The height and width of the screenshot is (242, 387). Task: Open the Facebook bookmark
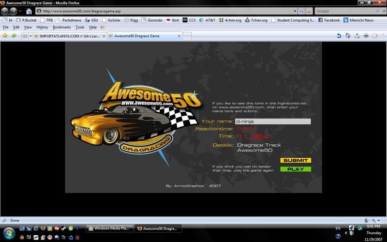click(x=329, y=20)
